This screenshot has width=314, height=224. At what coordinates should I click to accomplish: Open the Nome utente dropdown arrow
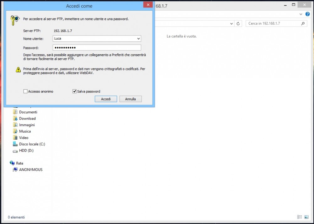(138, 39)
